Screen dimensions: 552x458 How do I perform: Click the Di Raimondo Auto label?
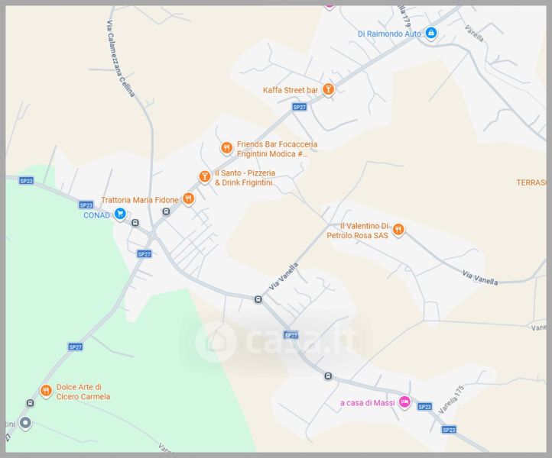click(x=389, y=34)
